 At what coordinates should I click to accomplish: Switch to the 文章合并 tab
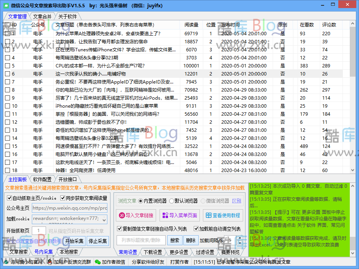pyautogui.click(x=42, y=16)
